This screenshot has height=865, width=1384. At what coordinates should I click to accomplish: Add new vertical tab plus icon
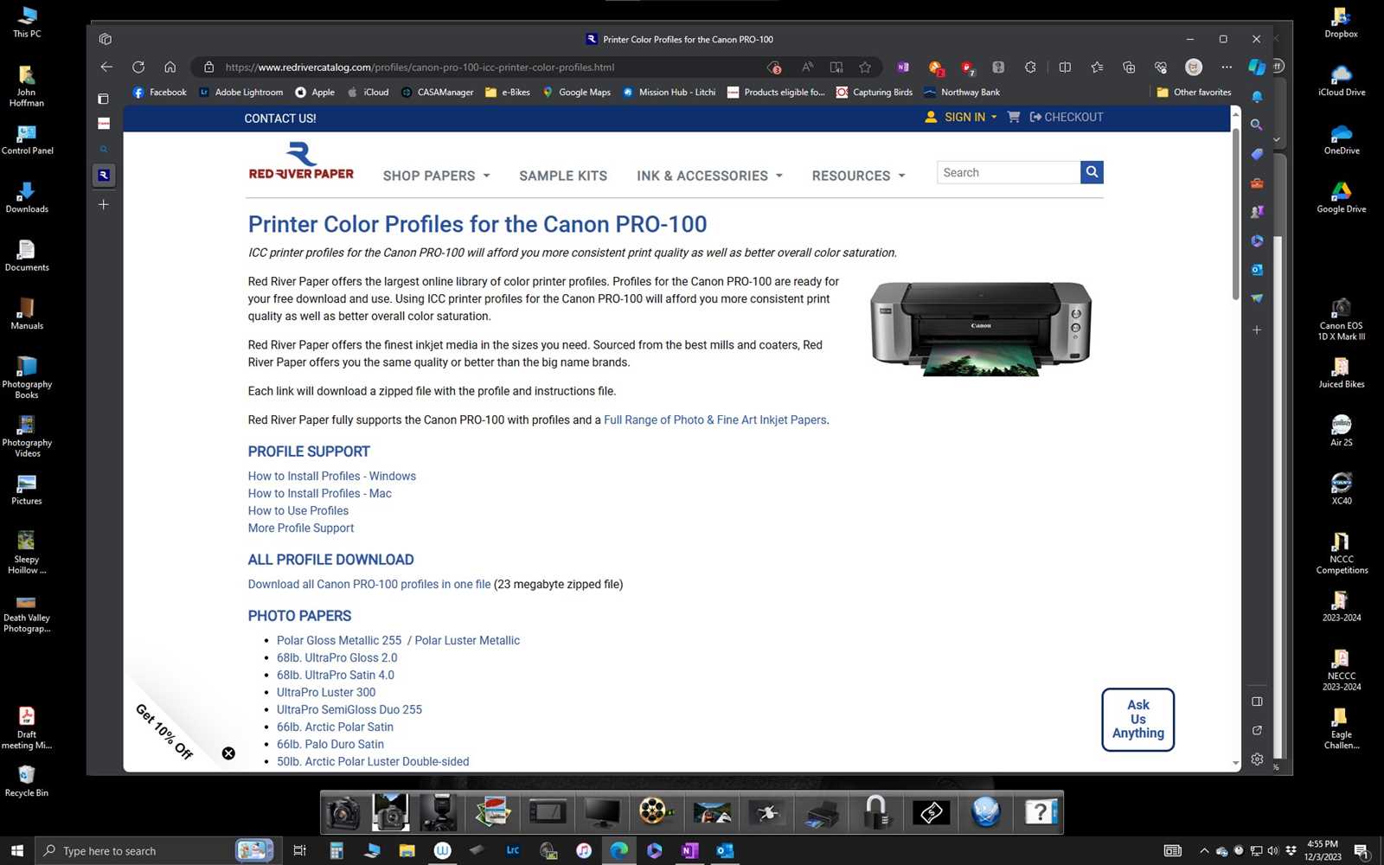(x=103, y=204)
